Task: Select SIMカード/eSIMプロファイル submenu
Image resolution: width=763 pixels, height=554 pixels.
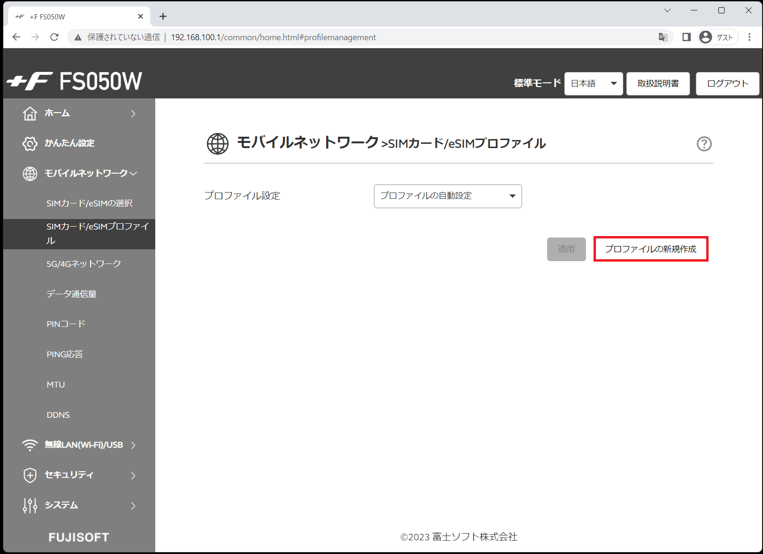Action: click(79, 234)
